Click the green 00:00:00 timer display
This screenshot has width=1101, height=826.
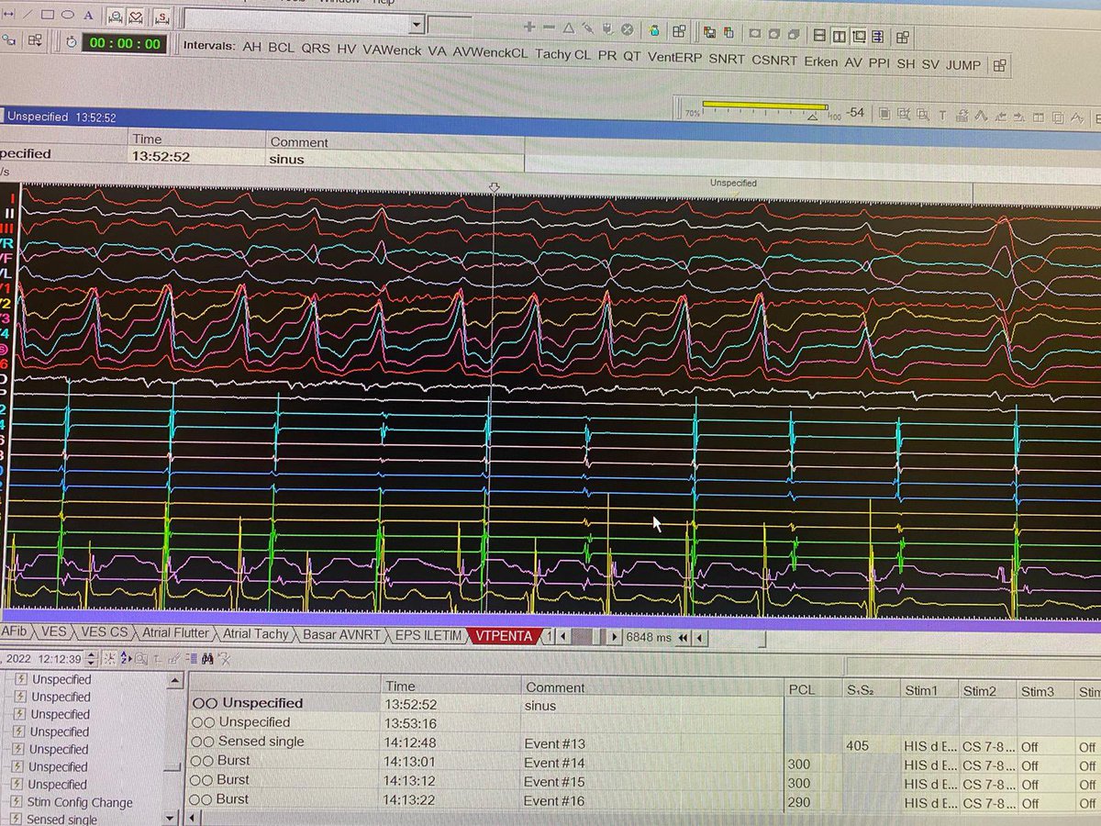point(123,43)
